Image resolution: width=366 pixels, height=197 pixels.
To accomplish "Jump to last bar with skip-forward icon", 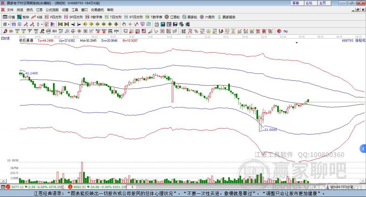I will (66, 24).
